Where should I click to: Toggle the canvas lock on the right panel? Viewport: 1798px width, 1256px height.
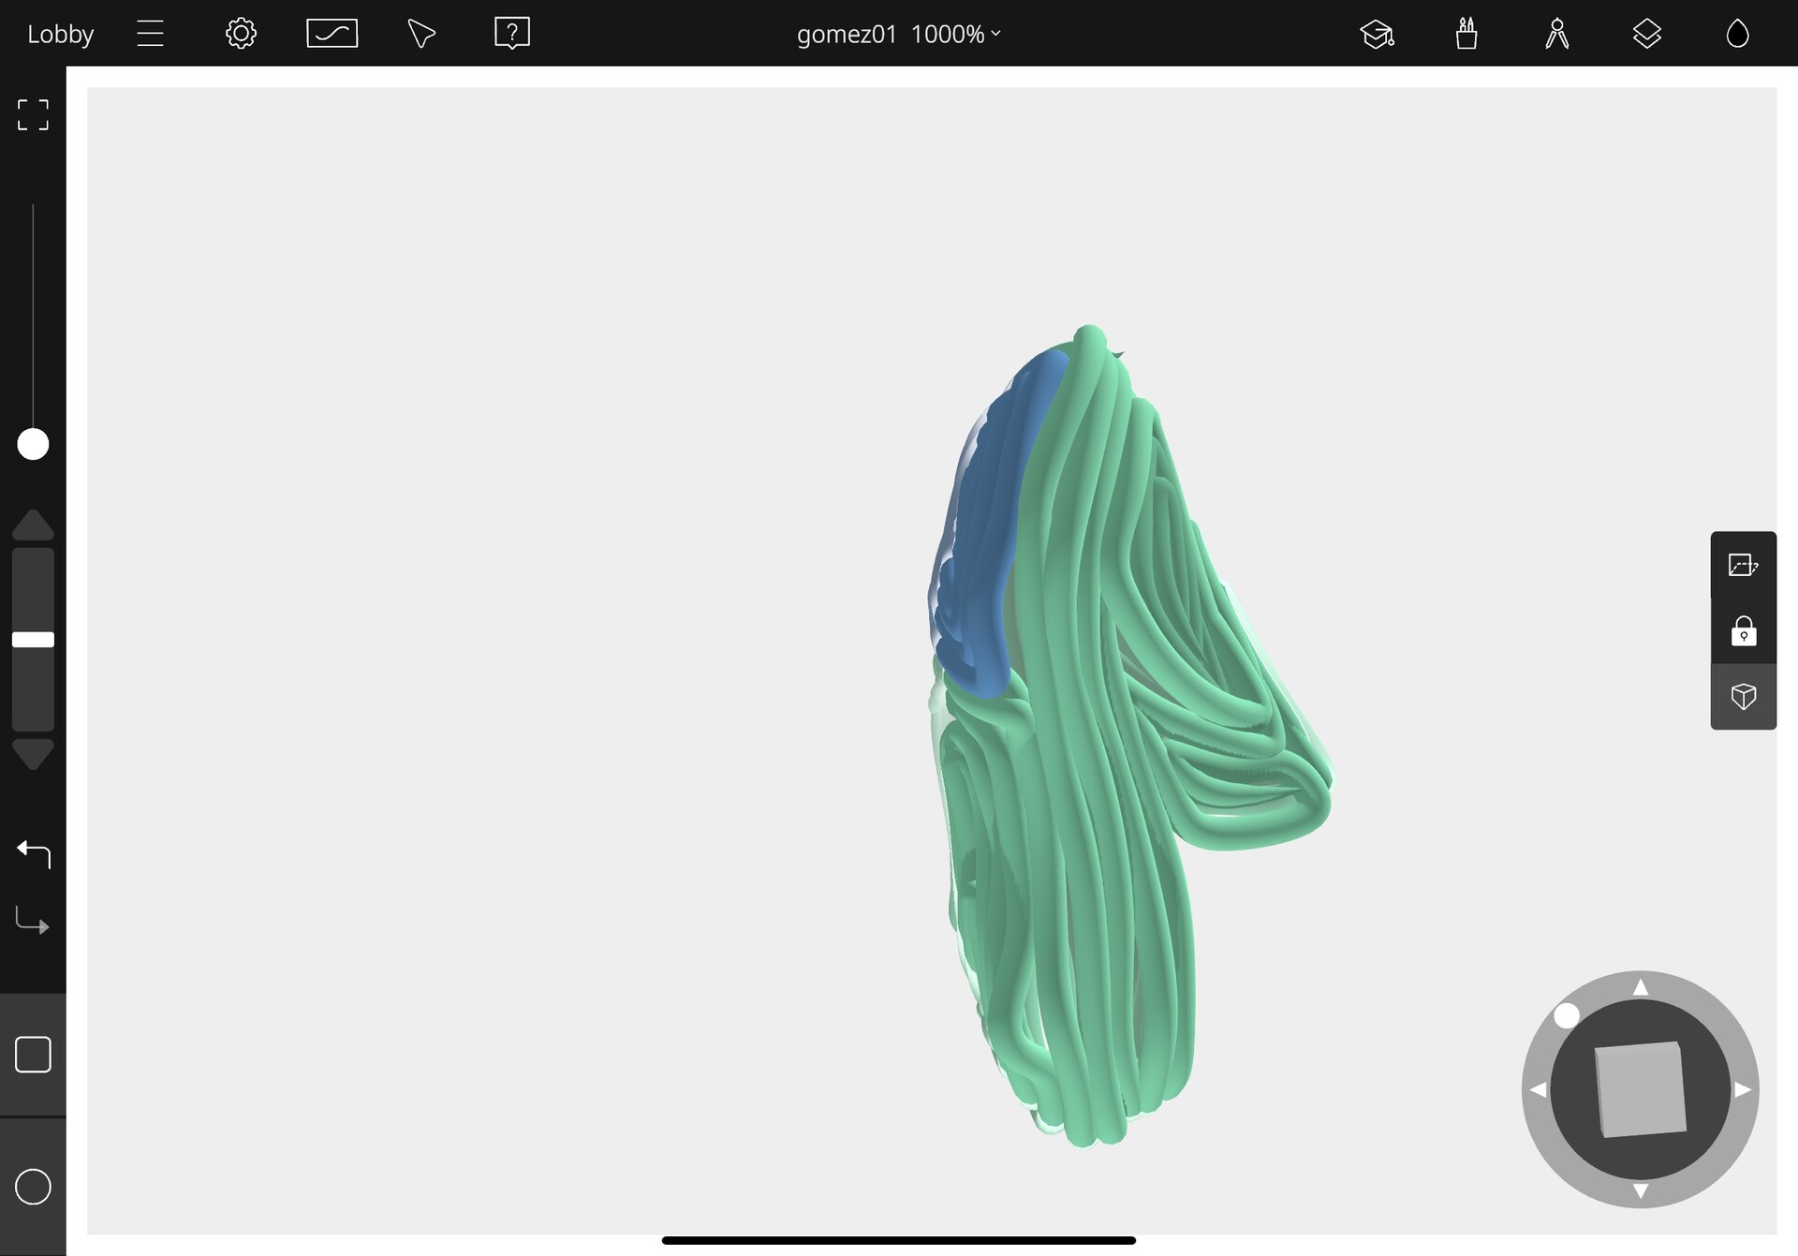[1744, 631]
